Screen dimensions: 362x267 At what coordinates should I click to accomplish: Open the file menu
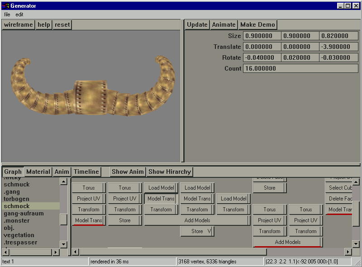[x=7, y=14]
